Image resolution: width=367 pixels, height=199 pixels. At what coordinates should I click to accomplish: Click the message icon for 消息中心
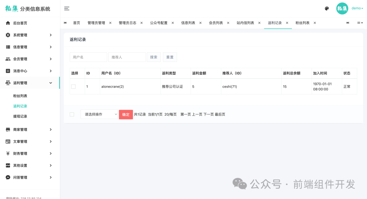[8, 71]
